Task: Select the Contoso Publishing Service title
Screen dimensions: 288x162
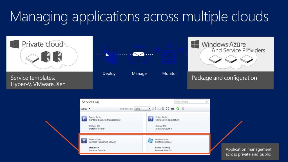Action: pyautogui.click(x=102, y=142)
